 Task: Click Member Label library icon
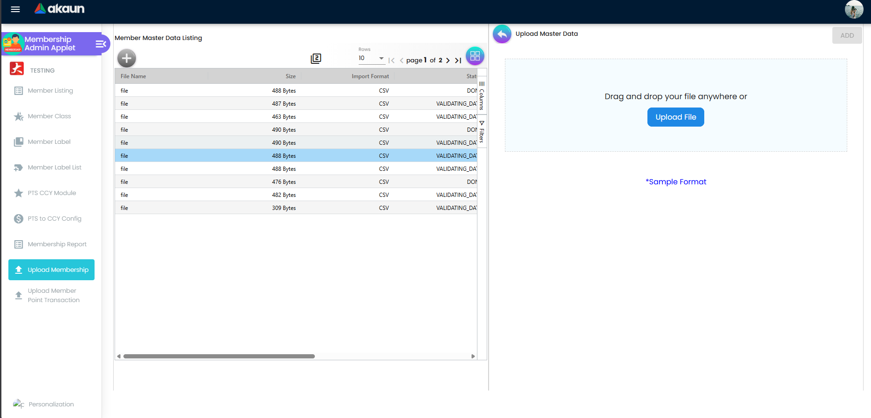pos(19,142)
